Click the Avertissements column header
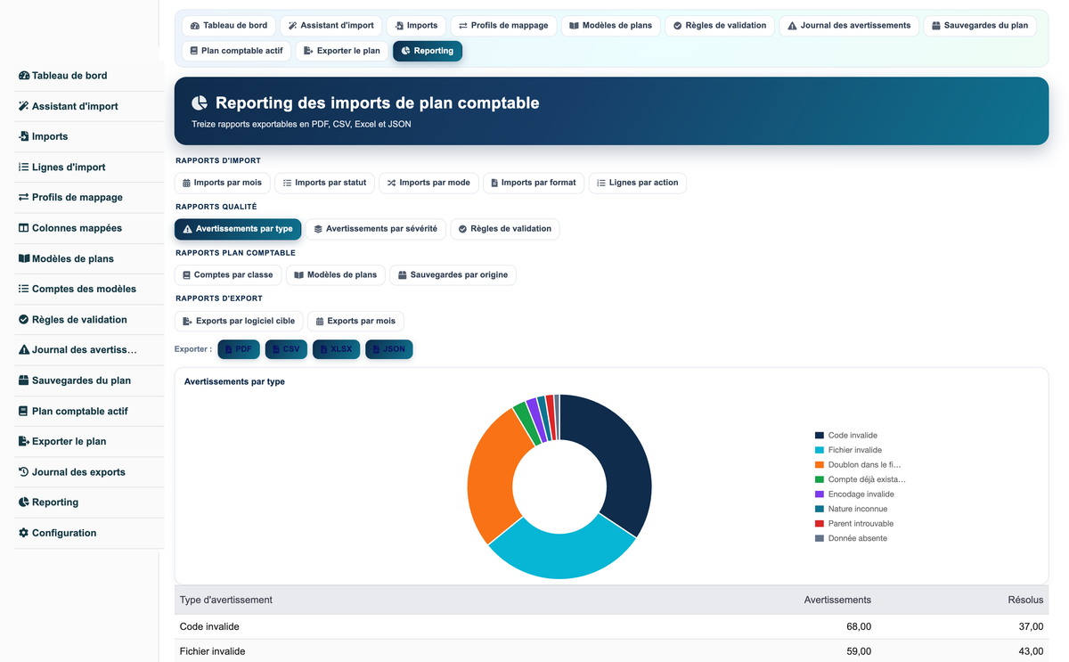The height and width of the screenshot is (662, 1069). 837,600
